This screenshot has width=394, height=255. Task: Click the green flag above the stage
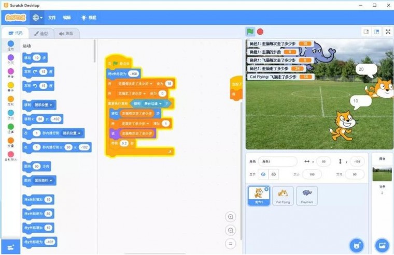point(250,32)
